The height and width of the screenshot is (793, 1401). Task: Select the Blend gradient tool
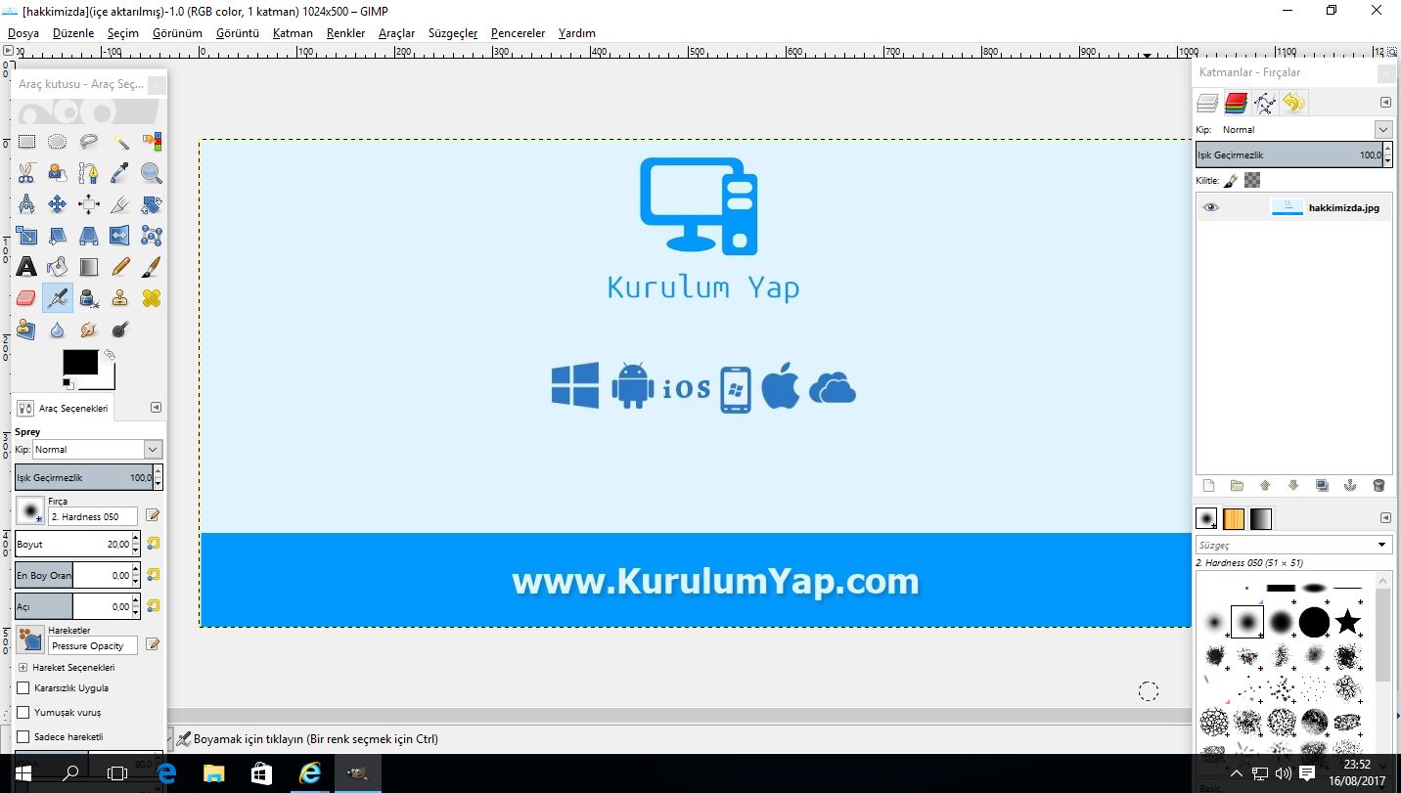point(89,267)
